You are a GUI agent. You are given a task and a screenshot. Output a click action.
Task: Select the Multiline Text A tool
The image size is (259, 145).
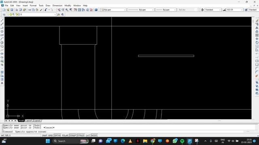tap(2, 83)
